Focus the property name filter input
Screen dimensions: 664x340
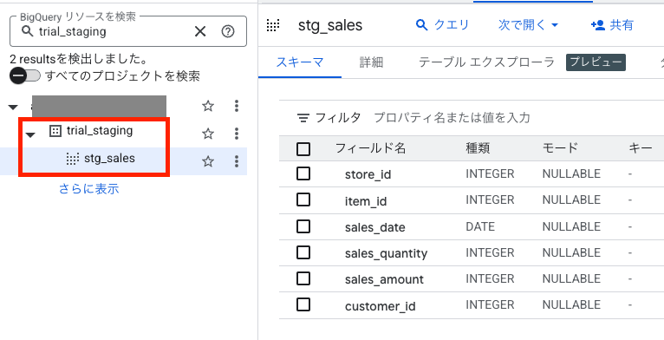(x=452, y=117)
